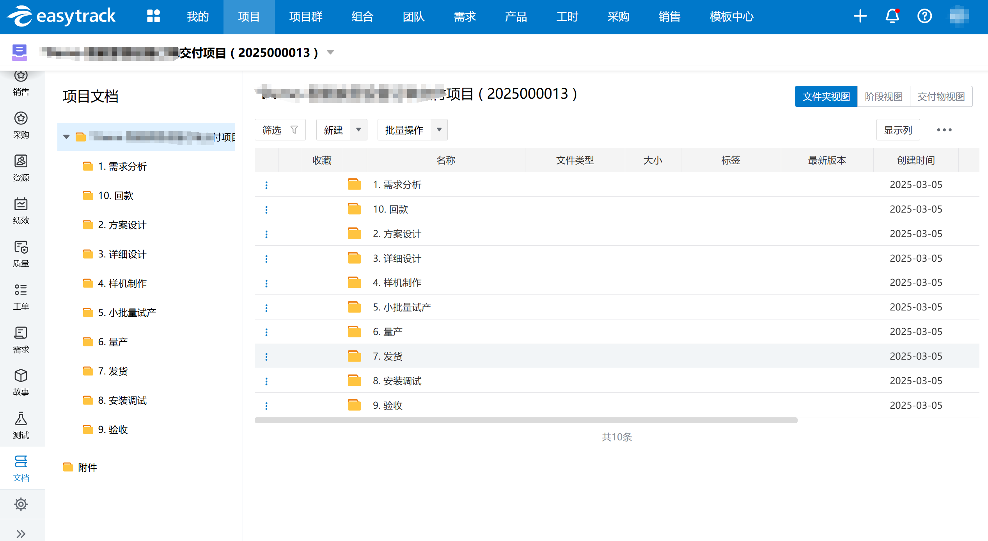Click the settings gear in sidebar
The width and height of the screenshot is (988, 541).
21,504
